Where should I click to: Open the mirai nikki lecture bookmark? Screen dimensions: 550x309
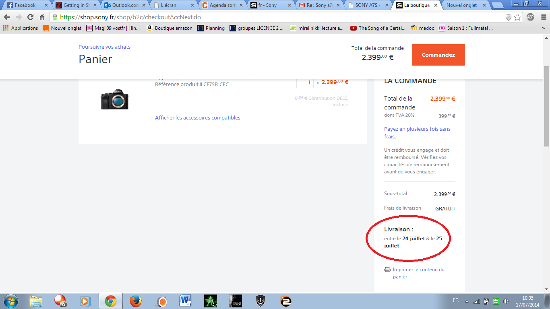point(317,28)
